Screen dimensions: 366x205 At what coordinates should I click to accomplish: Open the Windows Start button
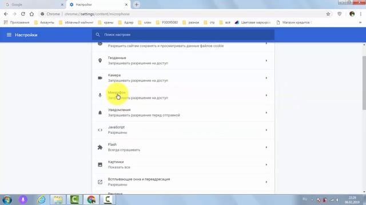click(x=7, y=200)
